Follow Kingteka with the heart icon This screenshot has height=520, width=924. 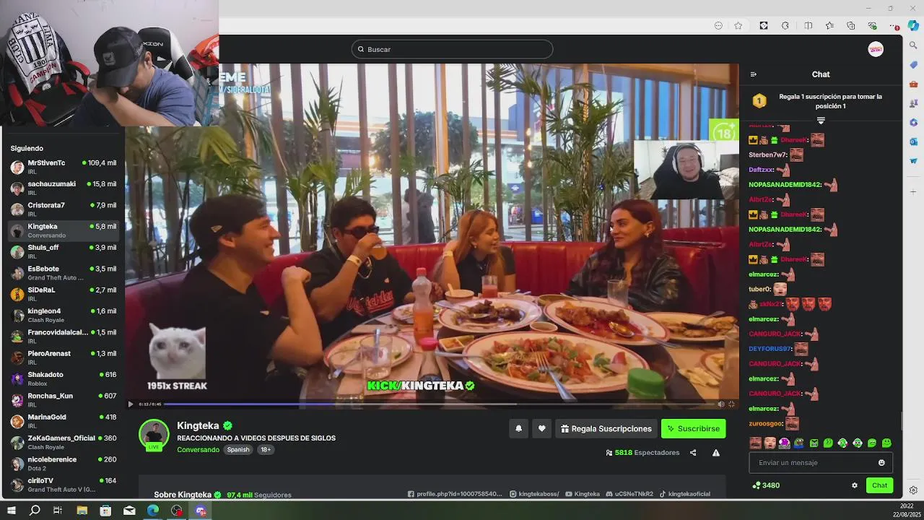point(541,428)
